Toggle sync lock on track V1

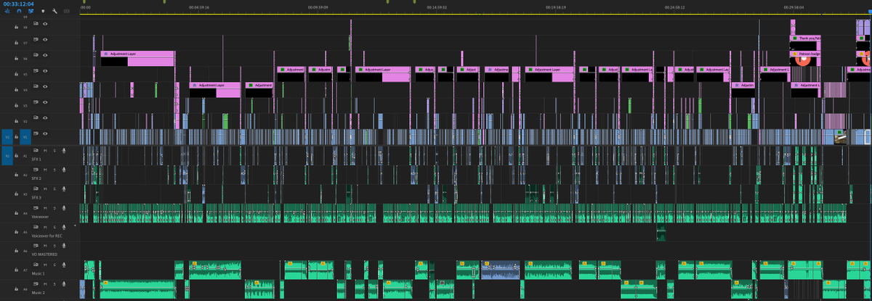pyautogui.click(x=36, y=135)
